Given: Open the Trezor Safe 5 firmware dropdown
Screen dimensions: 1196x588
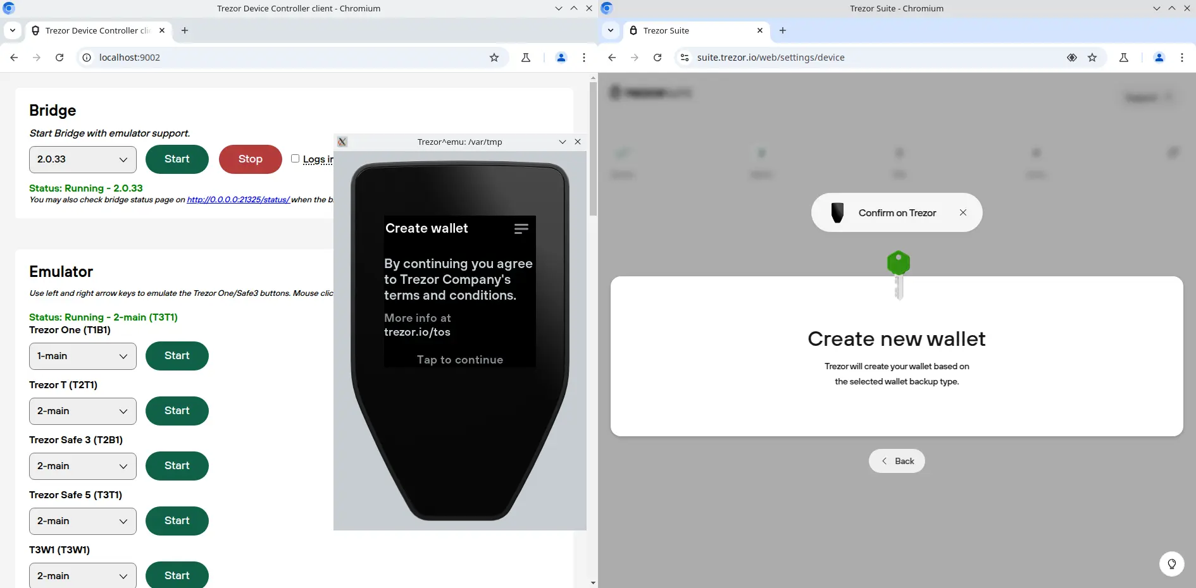Looking at the screenshot, I should 83,521.
